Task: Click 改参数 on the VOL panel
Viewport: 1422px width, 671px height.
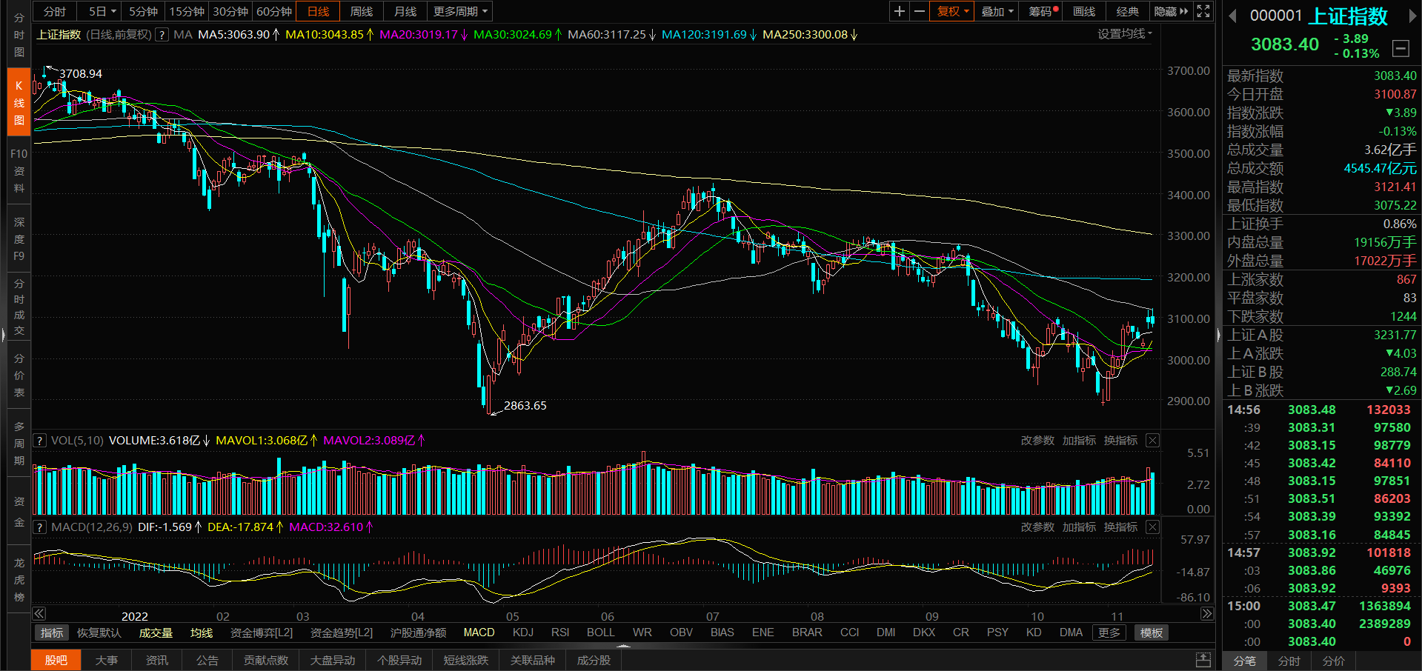Action: [1037, 441]
